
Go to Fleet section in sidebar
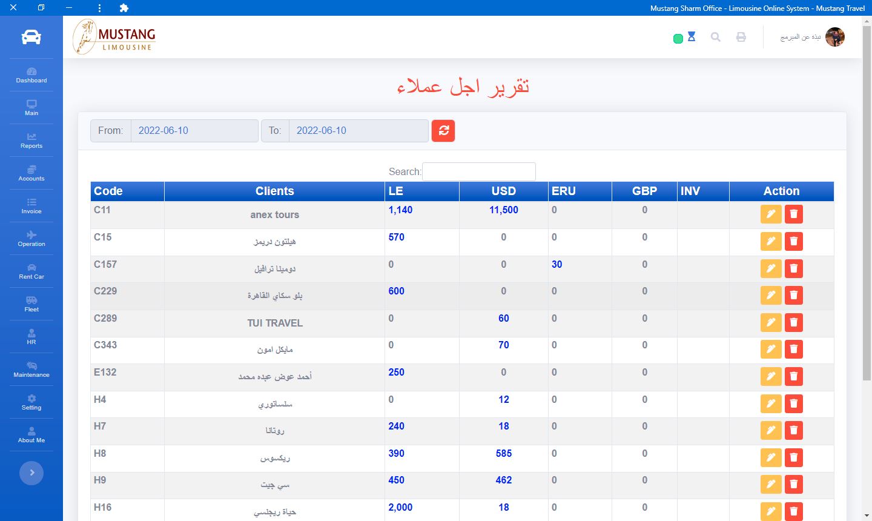(31, 304)
